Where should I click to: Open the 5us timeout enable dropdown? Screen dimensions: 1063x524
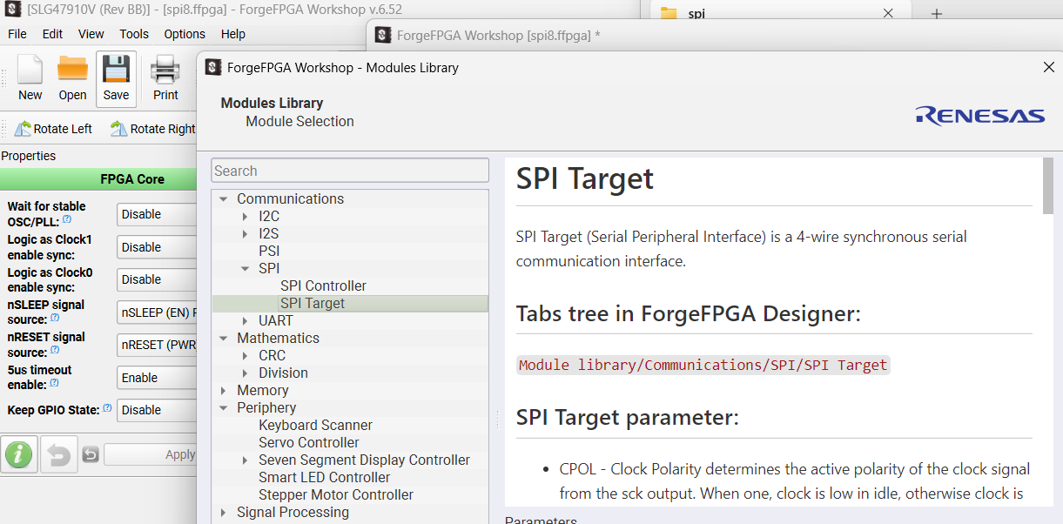coord(157,378)
